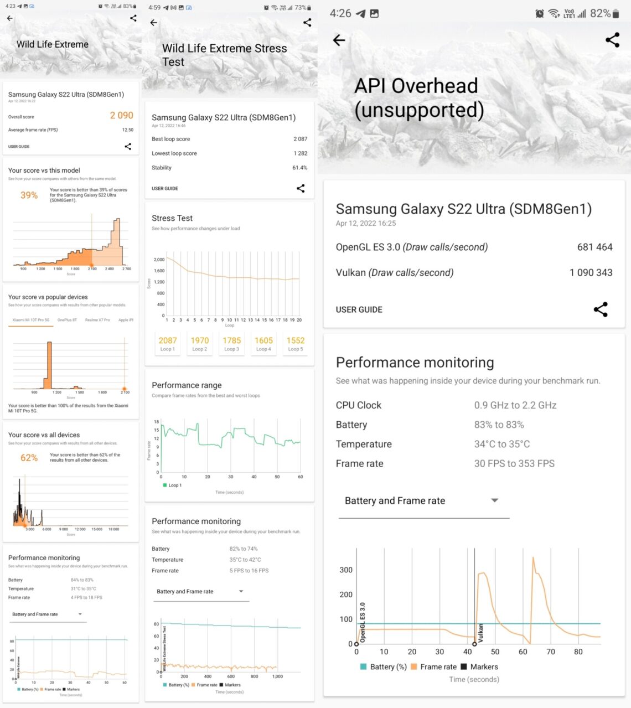This screenshot has height=708, width=631.
Task: Open API Overhead Battery and Frame rate dropdown
Action: click(423, 501)
